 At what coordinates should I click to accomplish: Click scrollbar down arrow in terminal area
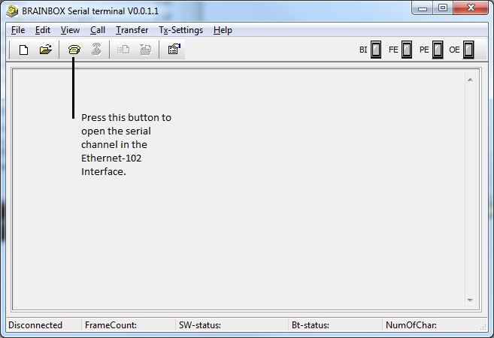point(470,300)
